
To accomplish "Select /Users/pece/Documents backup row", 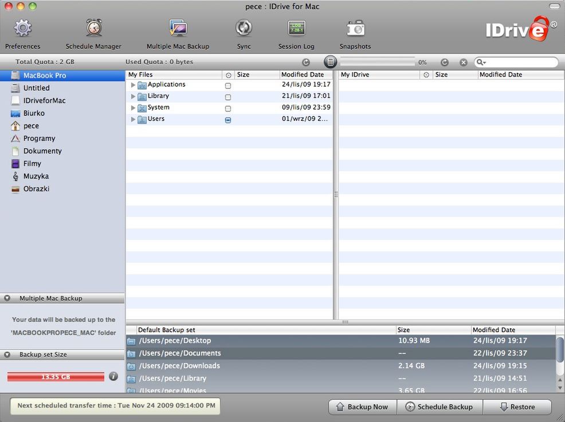I will 341,353.
